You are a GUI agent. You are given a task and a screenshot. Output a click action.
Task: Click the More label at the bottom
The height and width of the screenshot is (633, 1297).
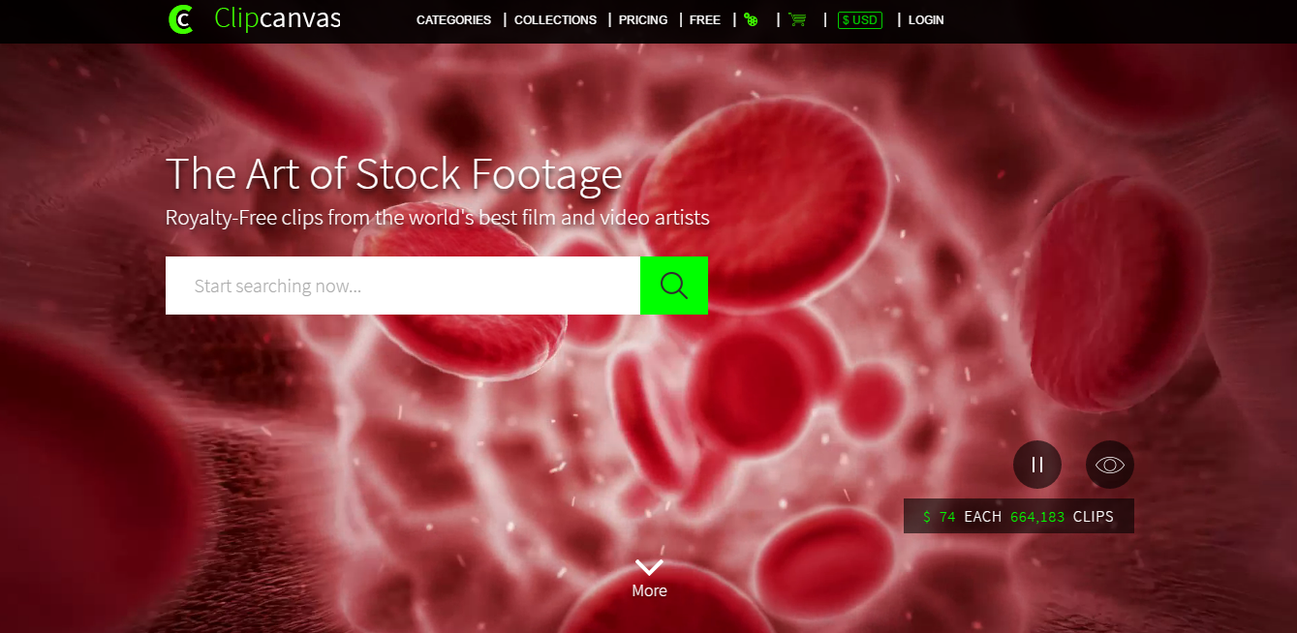pos(649,590)
